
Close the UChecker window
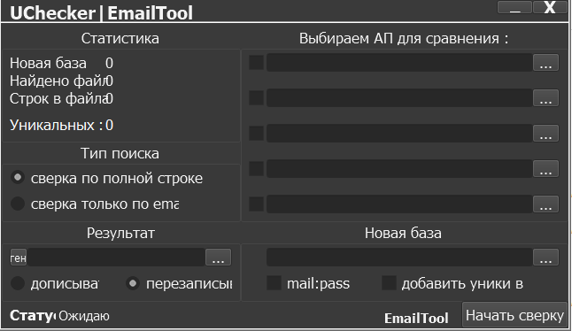tap(550, 7)
